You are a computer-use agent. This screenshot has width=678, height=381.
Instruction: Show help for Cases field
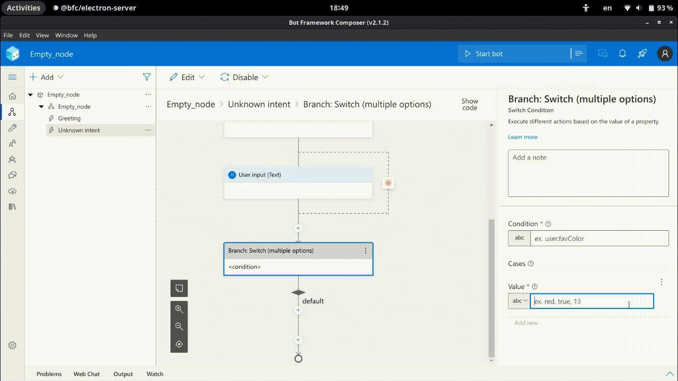pos(530,264)
